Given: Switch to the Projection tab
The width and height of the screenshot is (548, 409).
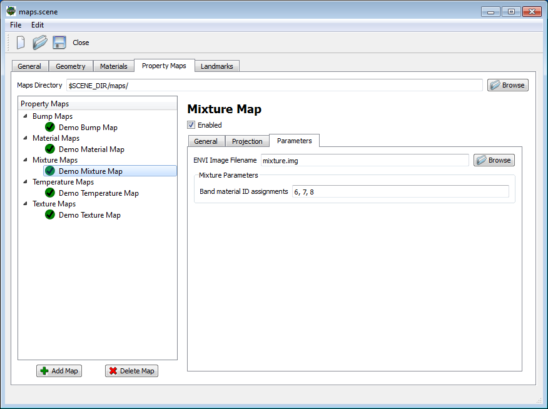Looking at the screenshot, I should point(246,141).
